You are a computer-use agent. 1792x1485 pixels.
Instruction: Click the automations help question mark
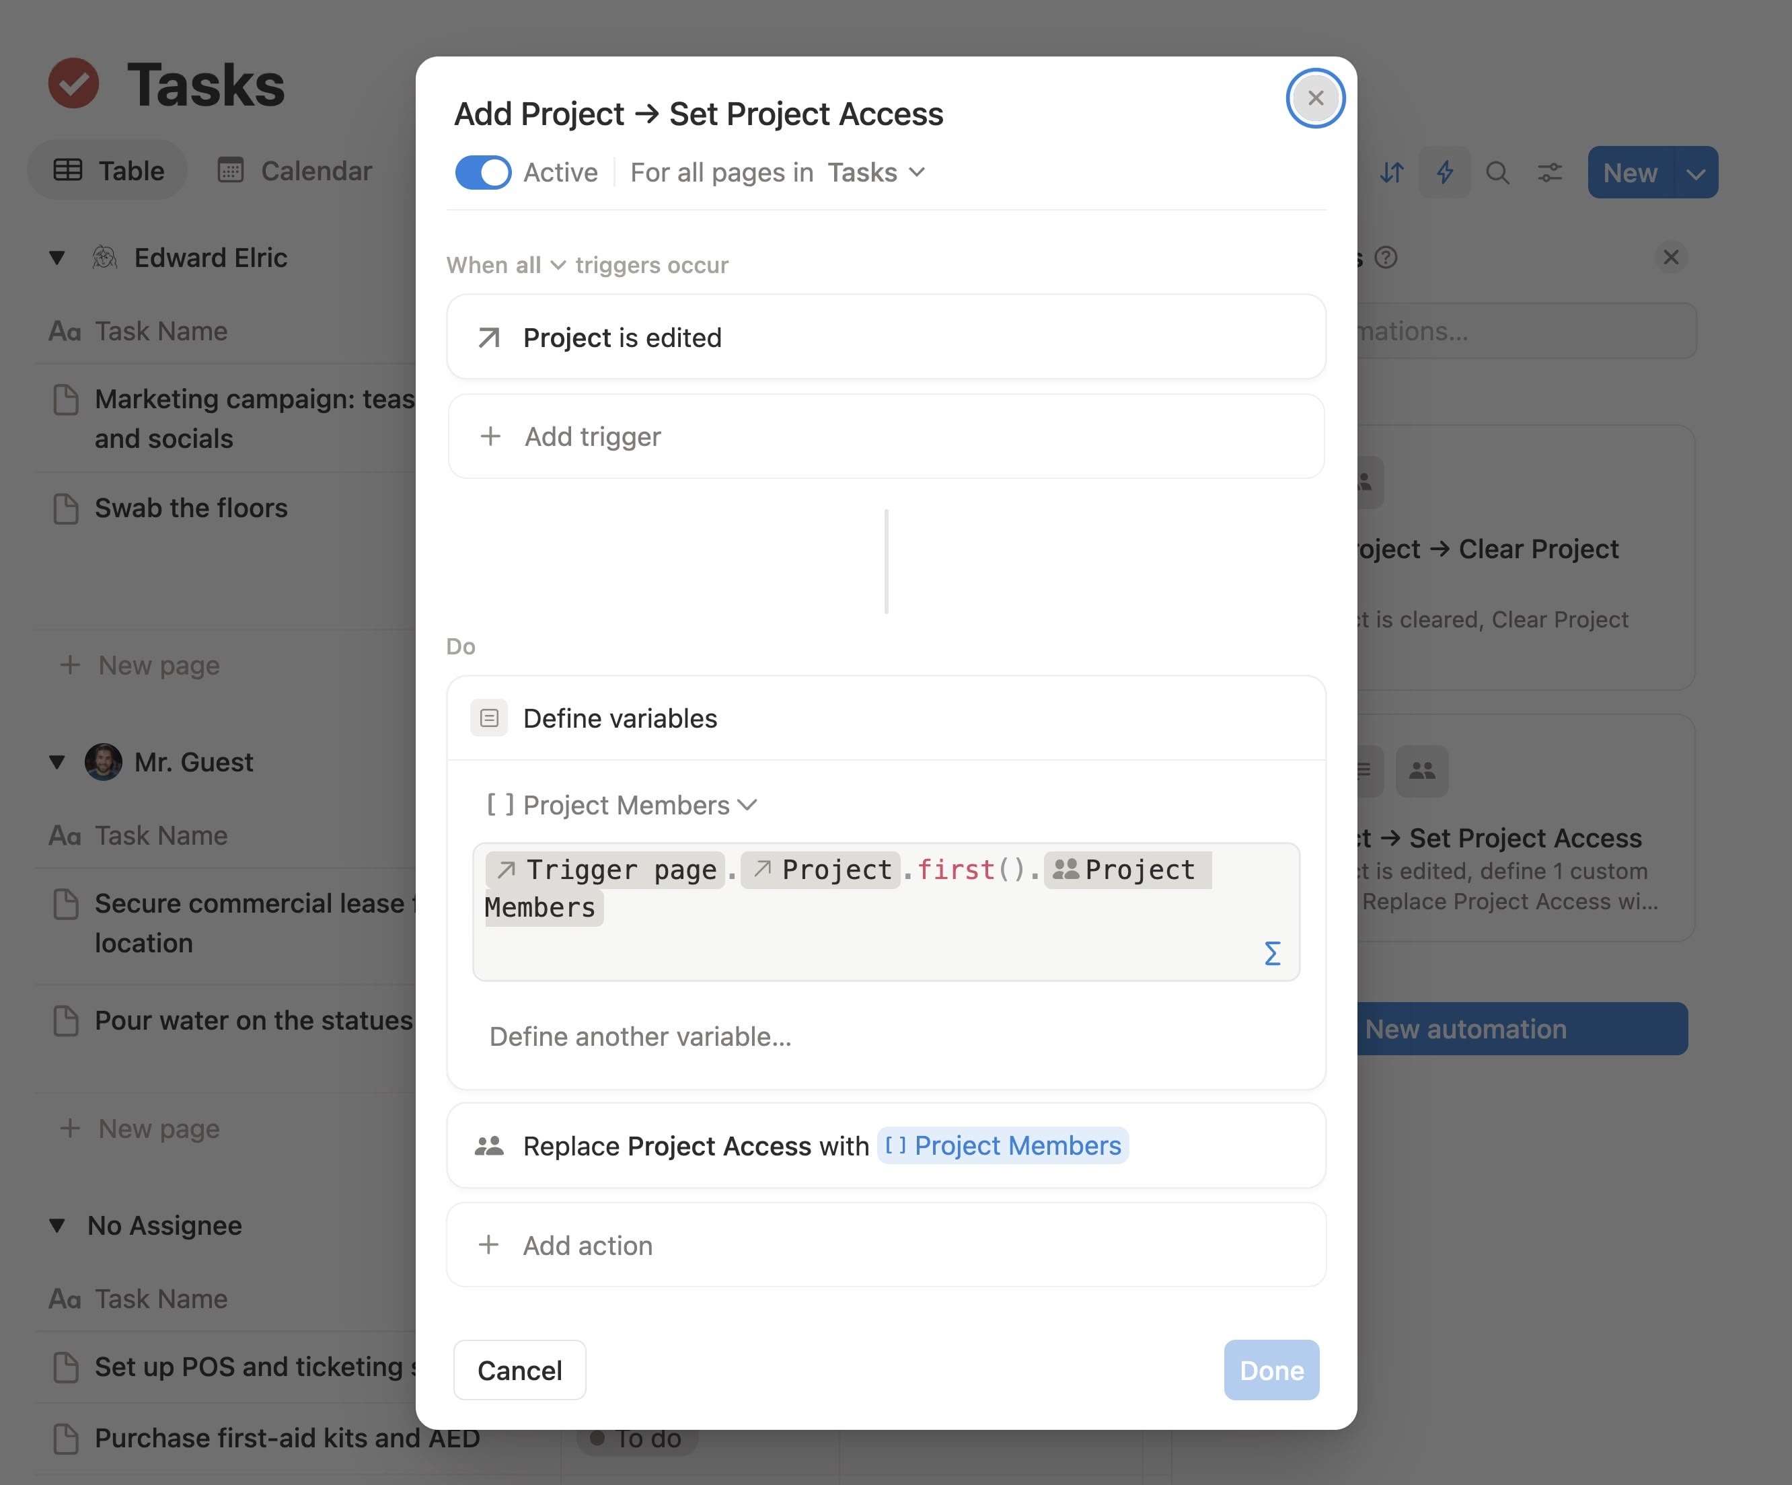tap(1386, 257)
